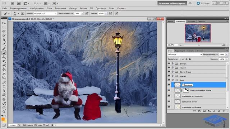This screenshot has height=129, width=230.
Task: Toggle tablet pressure for opacity
Action: pos(87,14)
